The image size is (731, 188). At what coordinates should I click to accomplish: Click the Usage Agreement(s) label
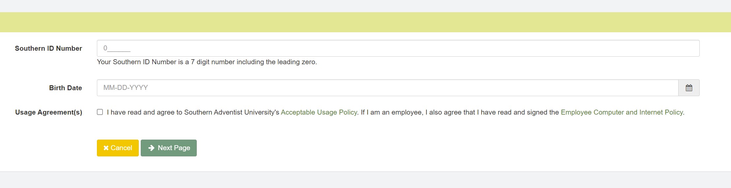click(x=48, y=113)
